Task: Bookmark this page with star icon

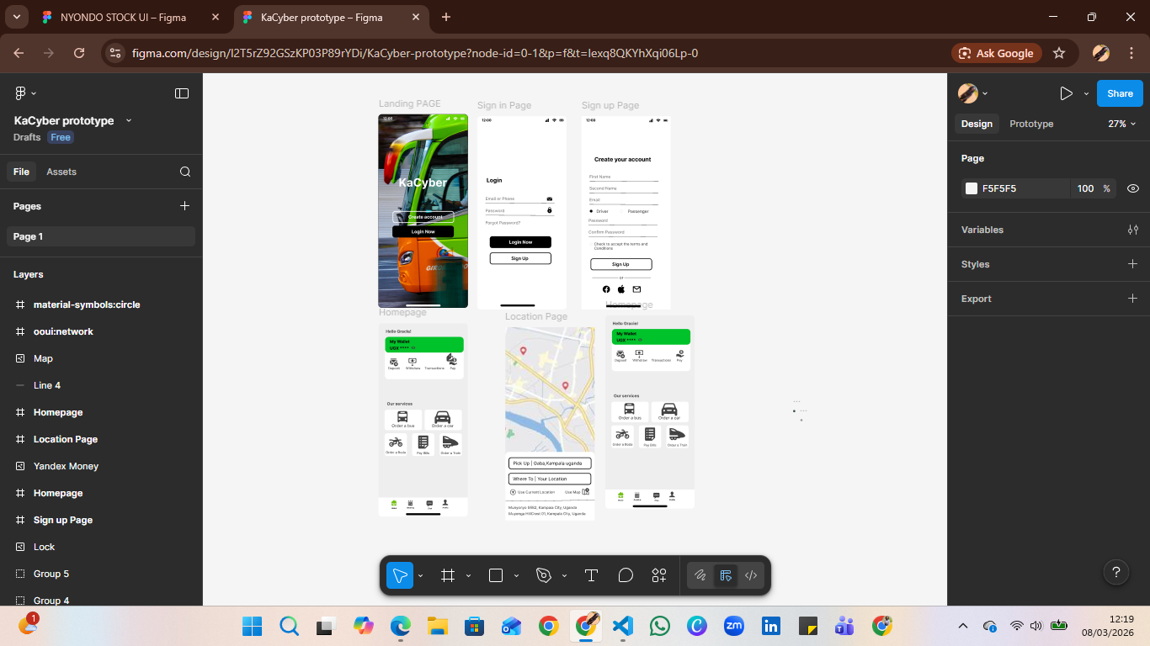Action: click(1059, 53)
